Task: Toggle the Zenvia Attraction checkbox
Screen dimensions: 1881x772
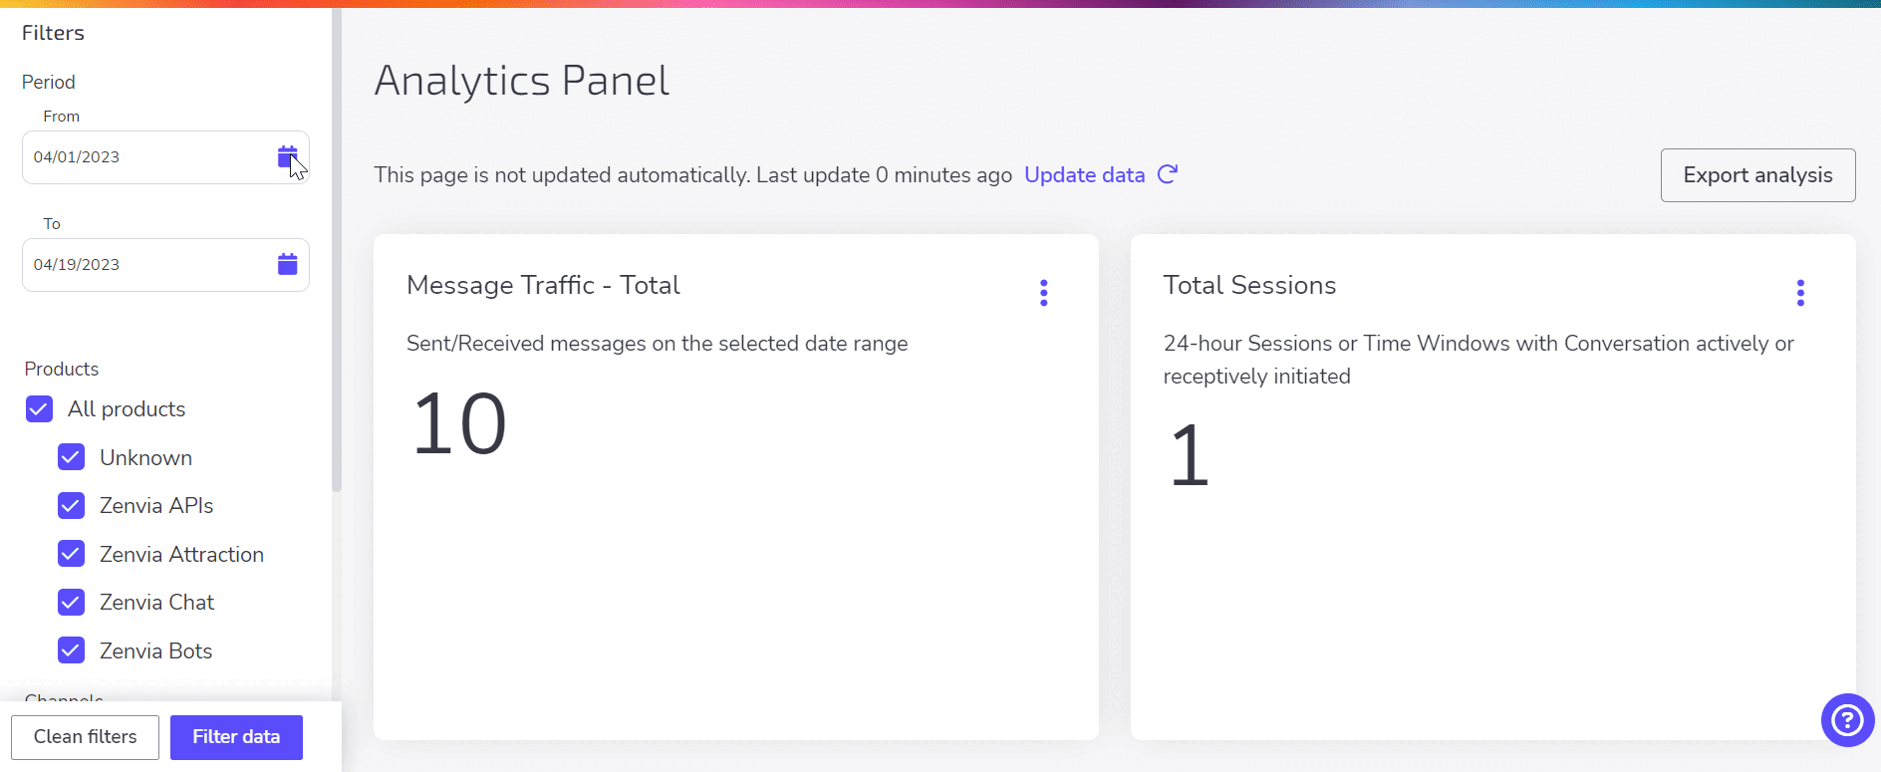Action: point(71,554)
